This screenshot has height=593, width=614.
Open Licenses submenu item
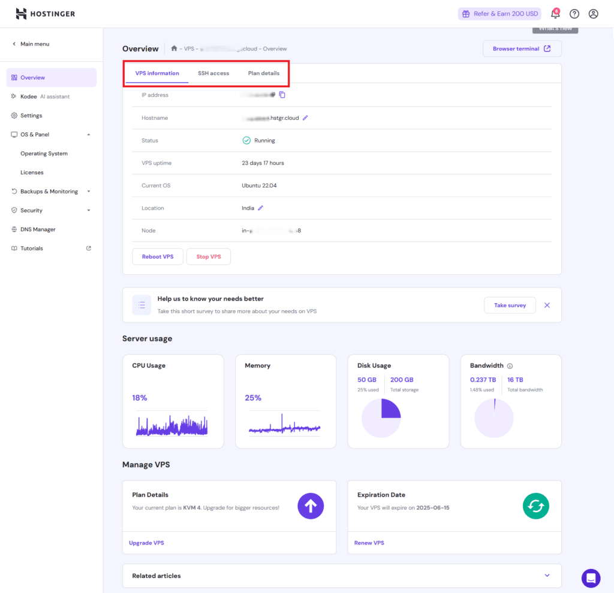(32, 173)
